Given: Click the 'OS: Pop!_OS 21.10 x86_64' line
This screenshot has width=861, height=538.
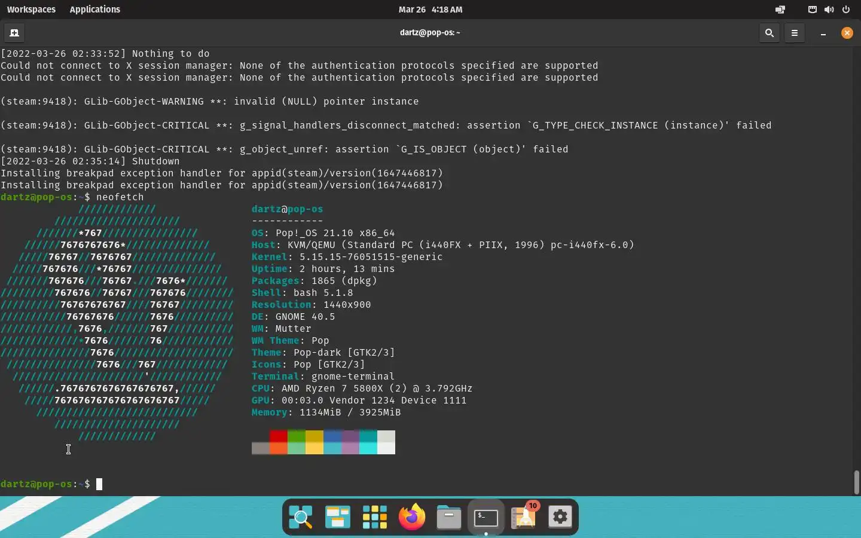Looking at the screenshot, I should pyautogui.click(x=323, y=233).
